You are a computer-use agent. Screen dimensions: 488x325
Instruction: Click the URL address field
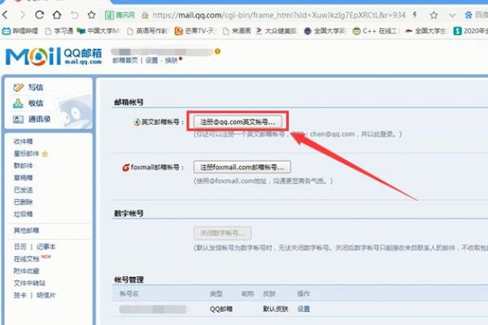[279, 15]
